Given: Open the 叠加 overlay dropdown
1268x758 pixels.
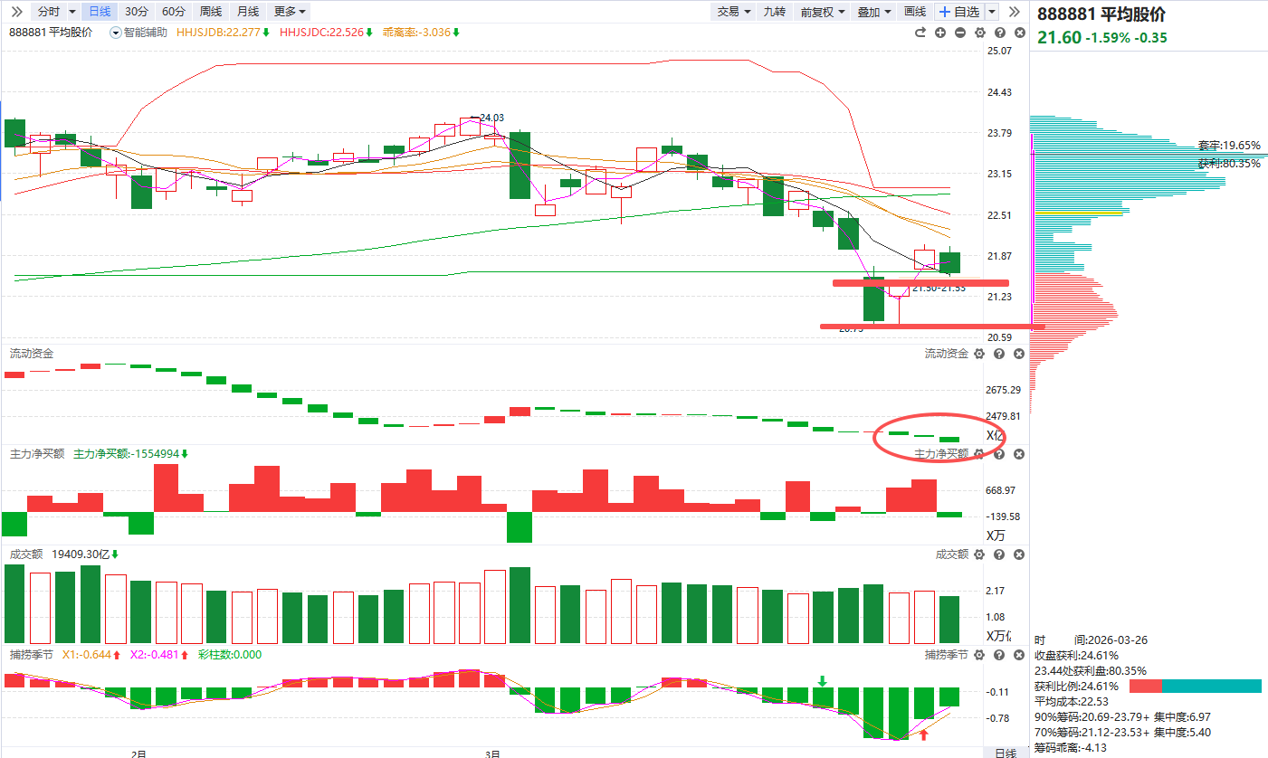Looking at the screenshot, I should (874, 12).
